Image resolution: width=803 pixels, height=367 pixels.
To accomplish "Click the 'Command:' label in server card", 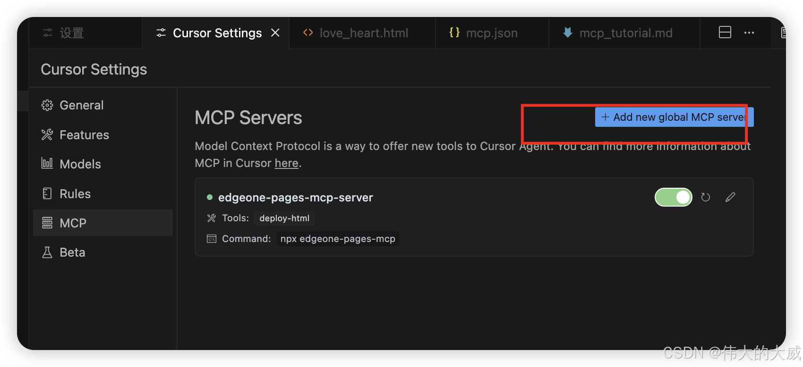I will pyautogui.click(x=247, y=239).
